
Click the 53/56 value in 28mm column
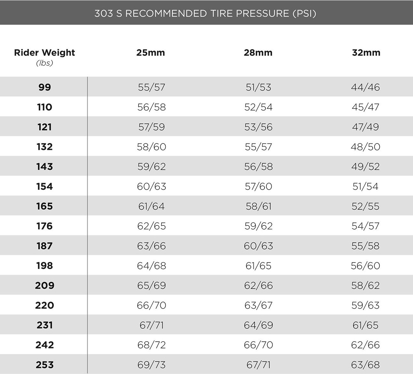click(x=258, y=127)
